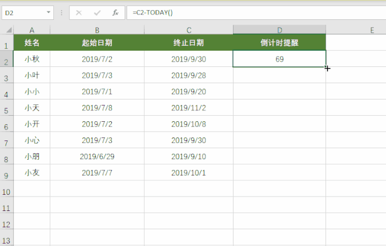Click header cell 起始日期
Viewport: 386px width, 246px height.
pyautogui.click(x=97, y=43)
